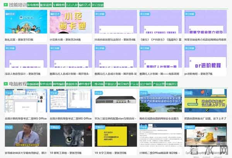Click the green 技能培训 section icon
Image resolution: width=232 pixels, height=158 pixels.
point(5,5)
